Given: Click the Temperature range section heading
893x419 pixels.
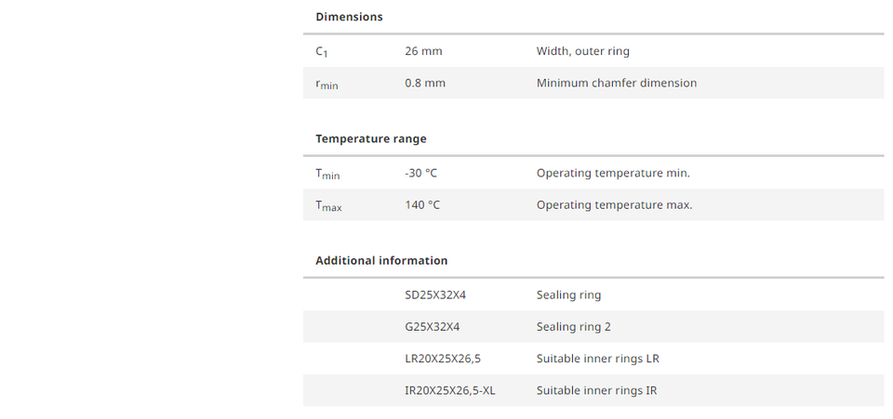Looking at the screenshot, I should (x=371, y=138).
